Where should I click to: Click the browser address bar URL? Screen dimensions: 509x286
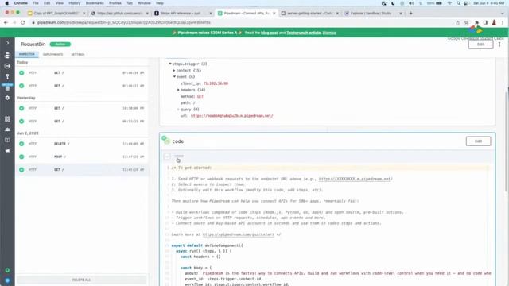pyautogui.click(x=124, y=22)
